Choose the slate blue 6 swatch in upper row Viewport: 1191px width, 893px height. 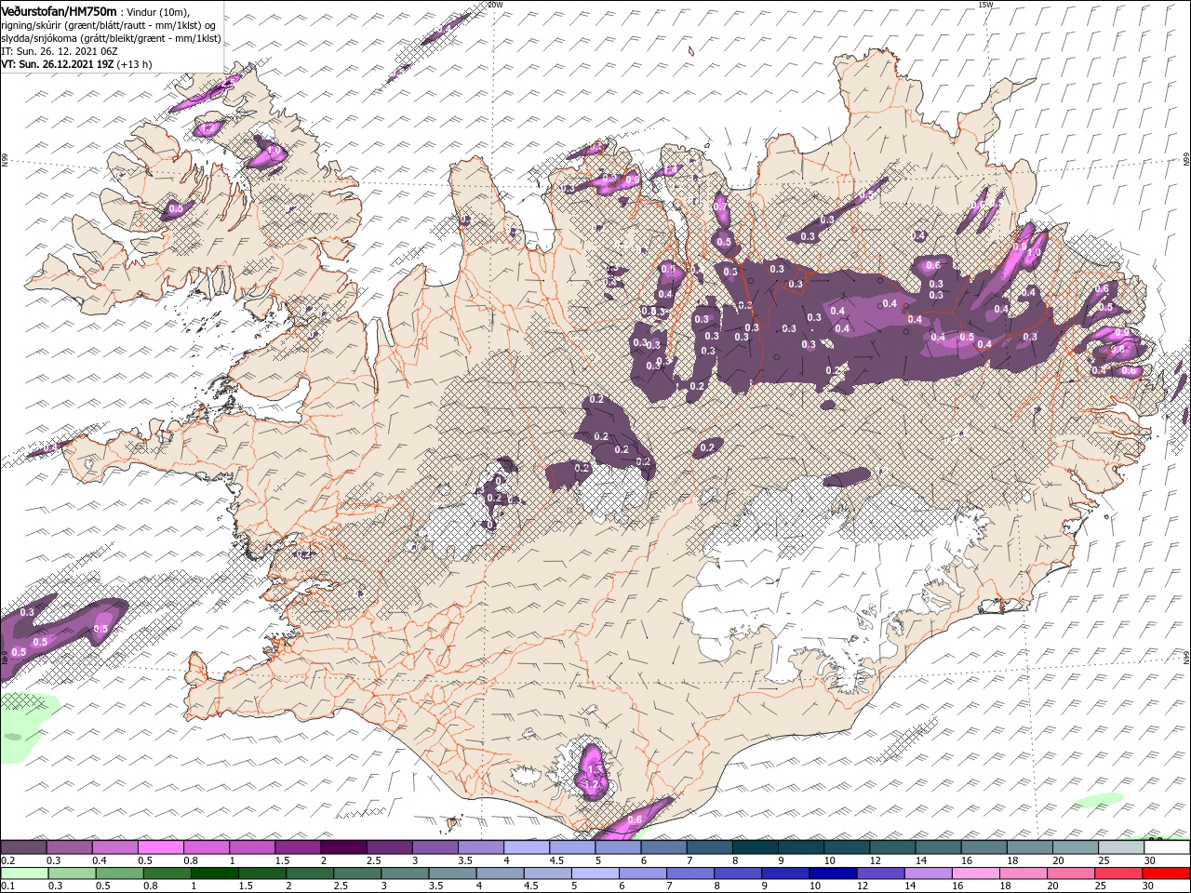tap(663, 847)
